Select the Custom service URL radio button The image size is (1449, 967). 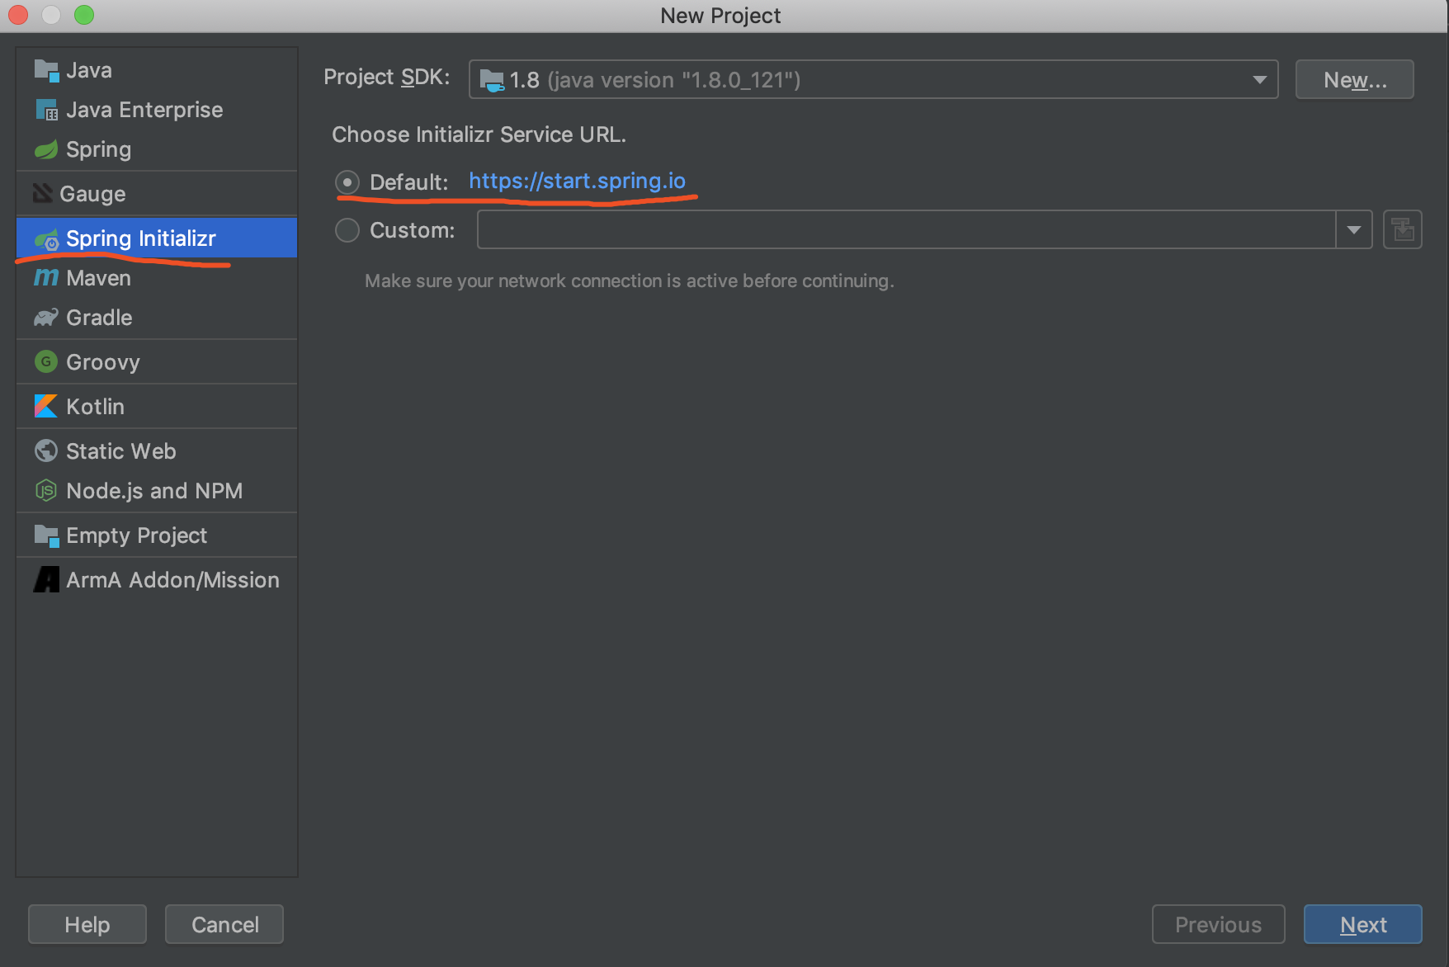(x=347, y=230)
